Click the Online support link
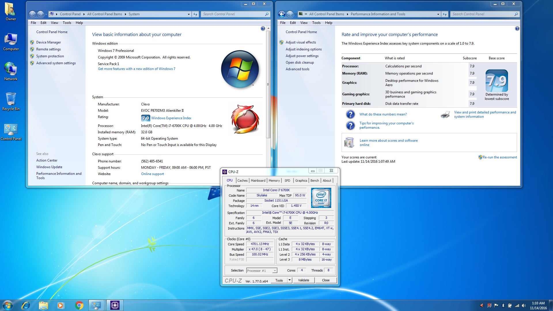The image size is (553, 311). pos(152,174)
